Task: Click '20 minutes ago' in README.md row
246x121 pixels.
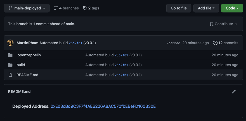Action: (225, 75)
